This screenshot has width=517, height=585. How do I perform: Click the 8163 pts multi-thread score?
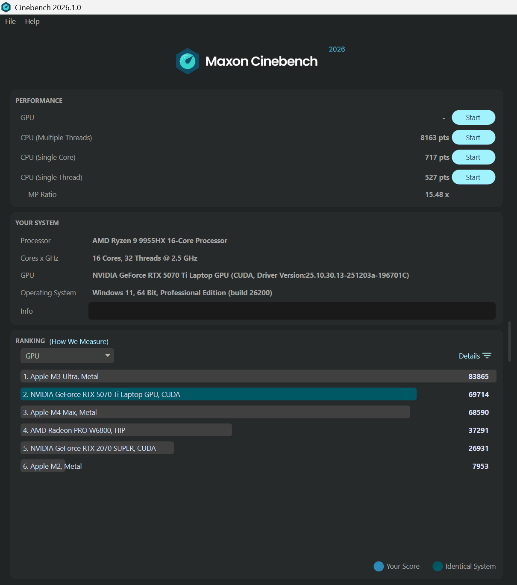tap(435, 138)
